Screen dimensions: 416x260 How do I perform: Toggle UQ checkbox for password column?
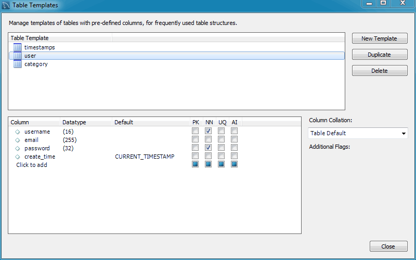pos(222,148)
